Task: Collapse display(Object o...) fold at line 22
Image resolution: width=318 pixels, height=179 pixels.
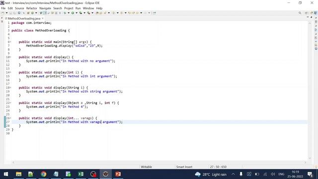Action: [x=10, y=103]
